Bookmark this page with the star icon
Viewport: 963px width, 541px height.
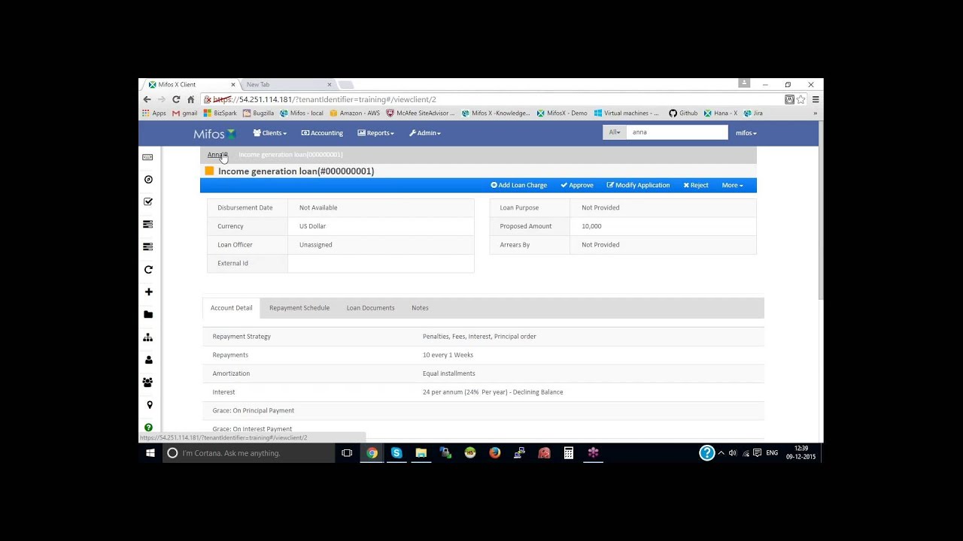[x=801, y=99]
